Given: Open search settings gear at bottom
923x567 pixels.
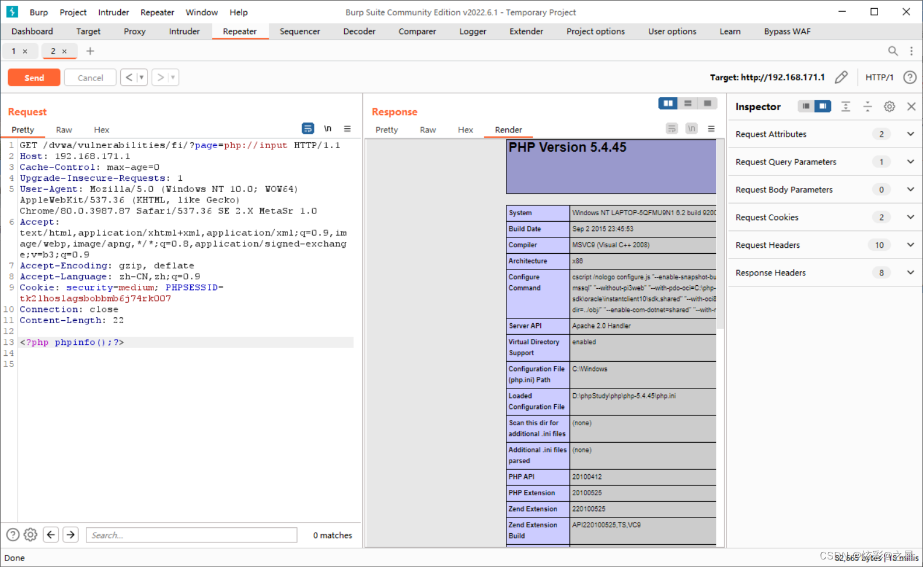Looking at the screenshot, I should click(x=31, y=535).
